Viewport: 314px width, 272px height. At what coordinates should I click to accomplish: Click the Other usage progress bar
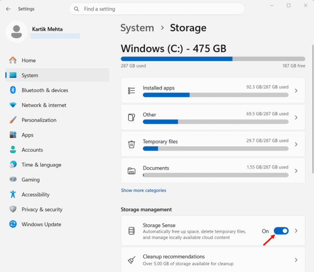[x=215, y=122]
